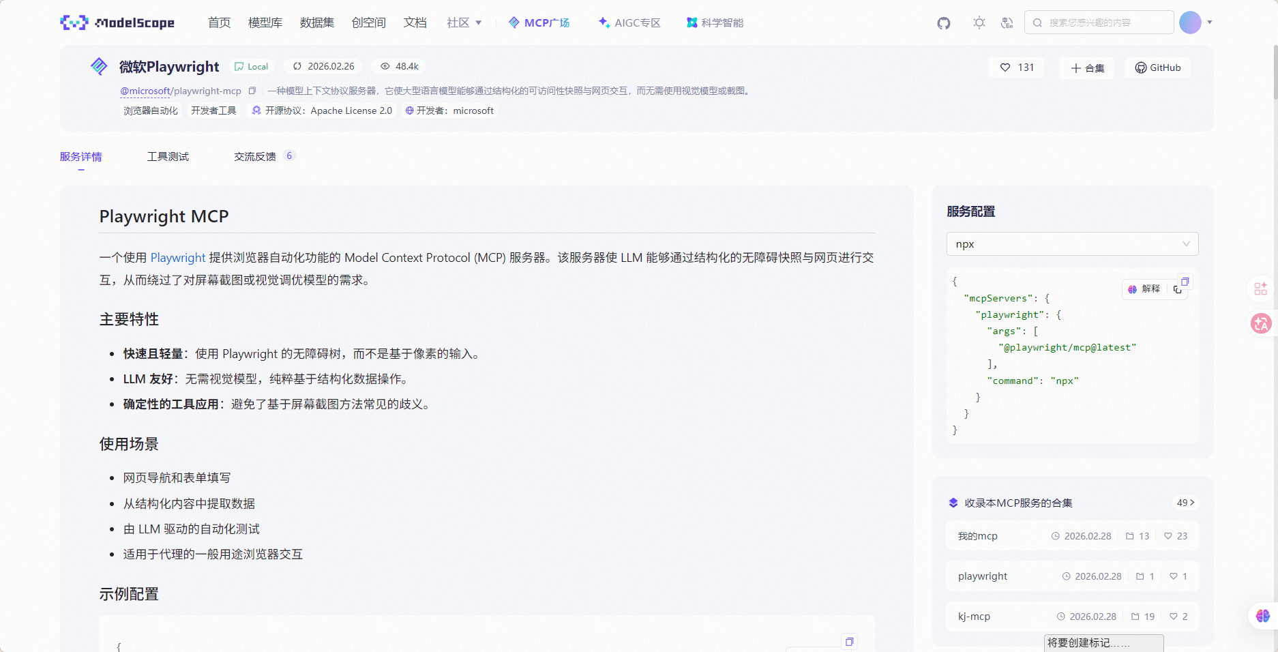Screen dimensions: 1278x652
Task: Click the Local tag badge
Action: pos(252,66)
